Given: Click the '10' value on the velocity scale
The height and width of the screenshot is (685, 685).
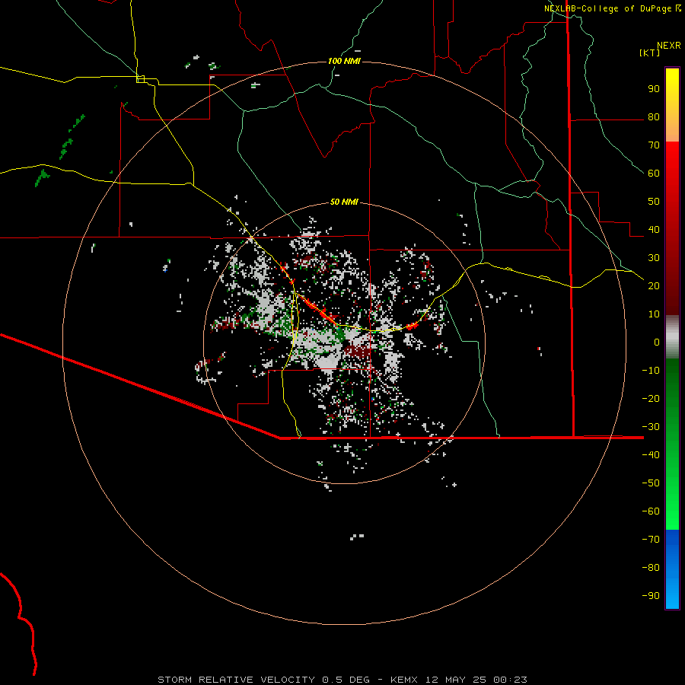Looking at the screenshot, I should click(654, 314).
